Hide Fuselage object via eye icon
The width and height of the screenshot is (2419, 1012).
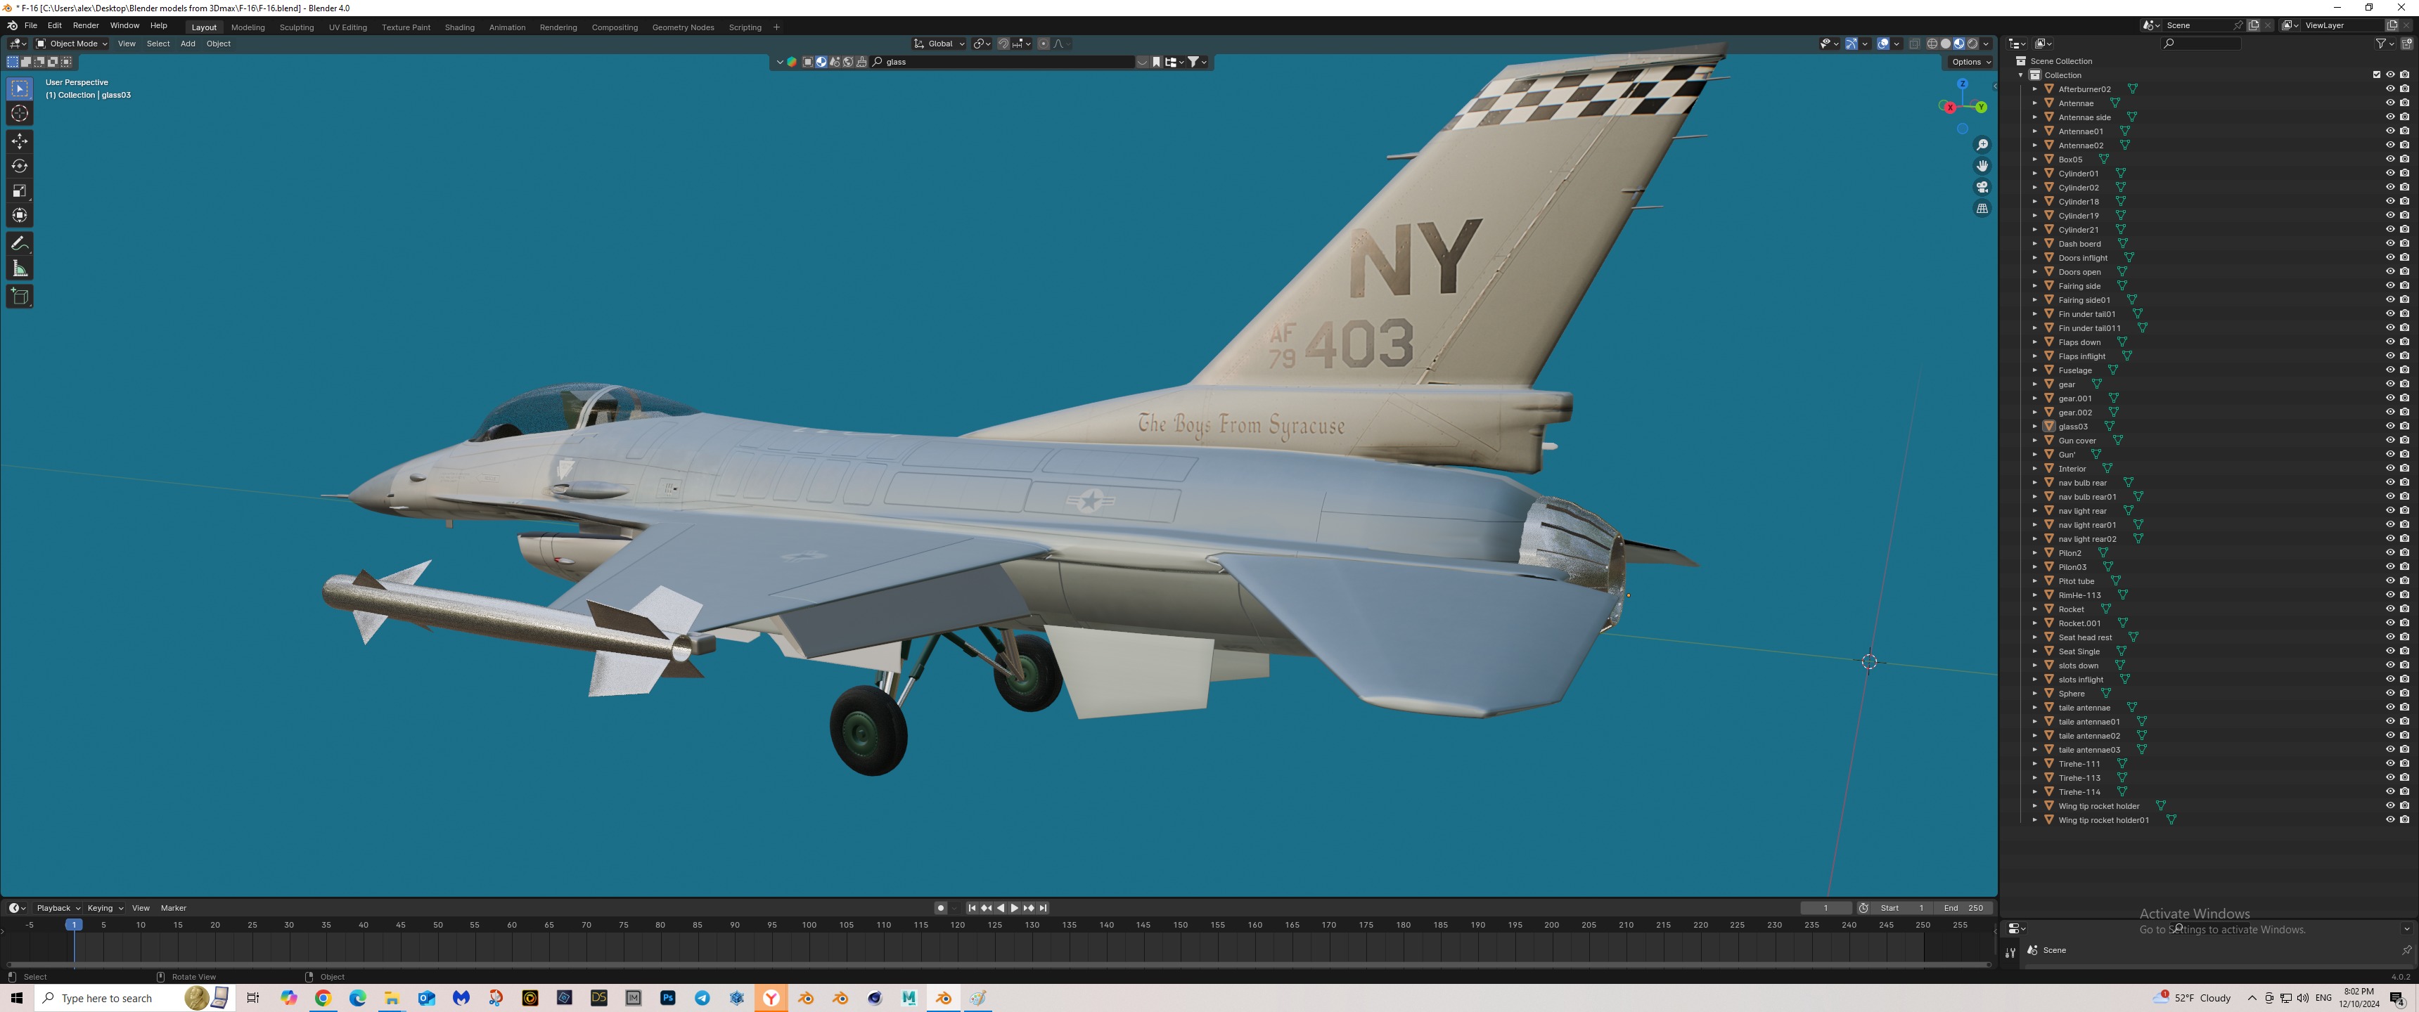coord(2390,370)
